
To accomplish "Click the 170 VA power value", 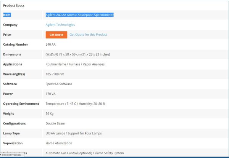I will 51,94.
